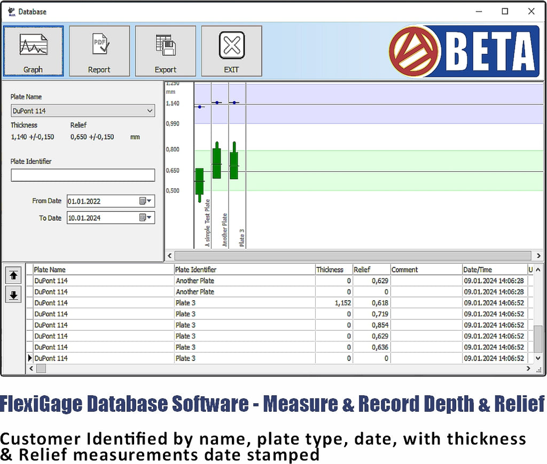547x464 pixels.
Task: Move record up with up arrow
Action: (x=13, y=276)
